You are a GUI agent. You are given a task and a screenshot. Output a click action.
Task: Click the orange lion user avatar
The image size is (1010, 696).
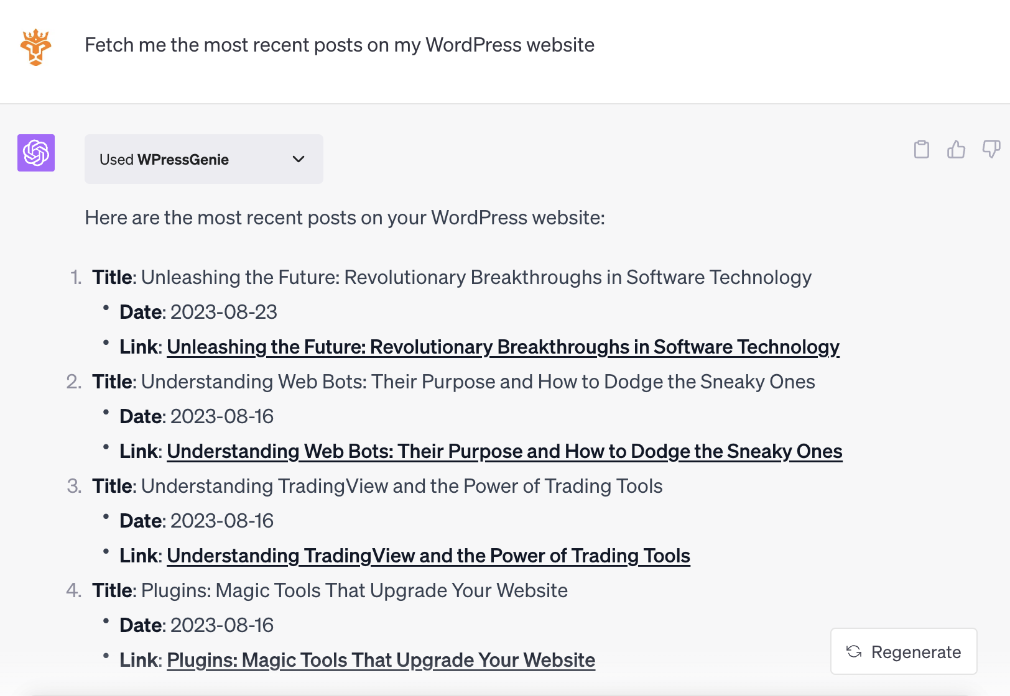36,47
